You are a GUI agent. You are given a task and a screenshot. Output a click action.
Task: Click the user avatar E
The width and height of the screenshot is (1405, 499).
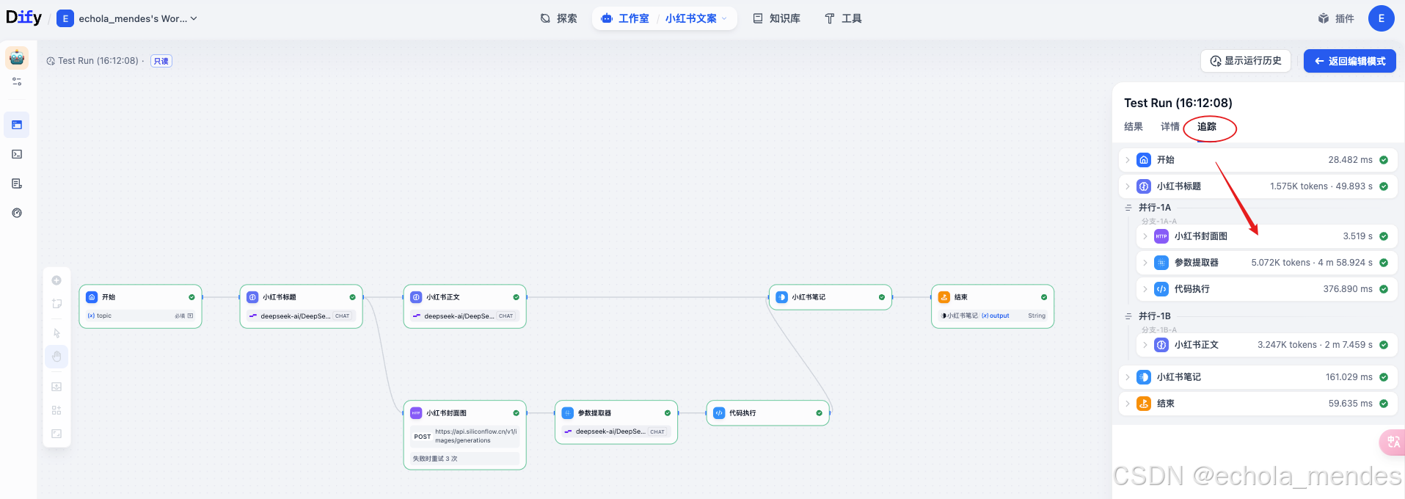[x=1381, y=18]
